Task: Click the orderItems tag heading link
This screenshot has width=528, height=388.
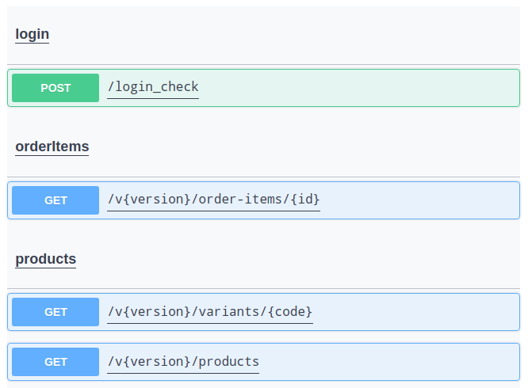Action: coord(52,146)
